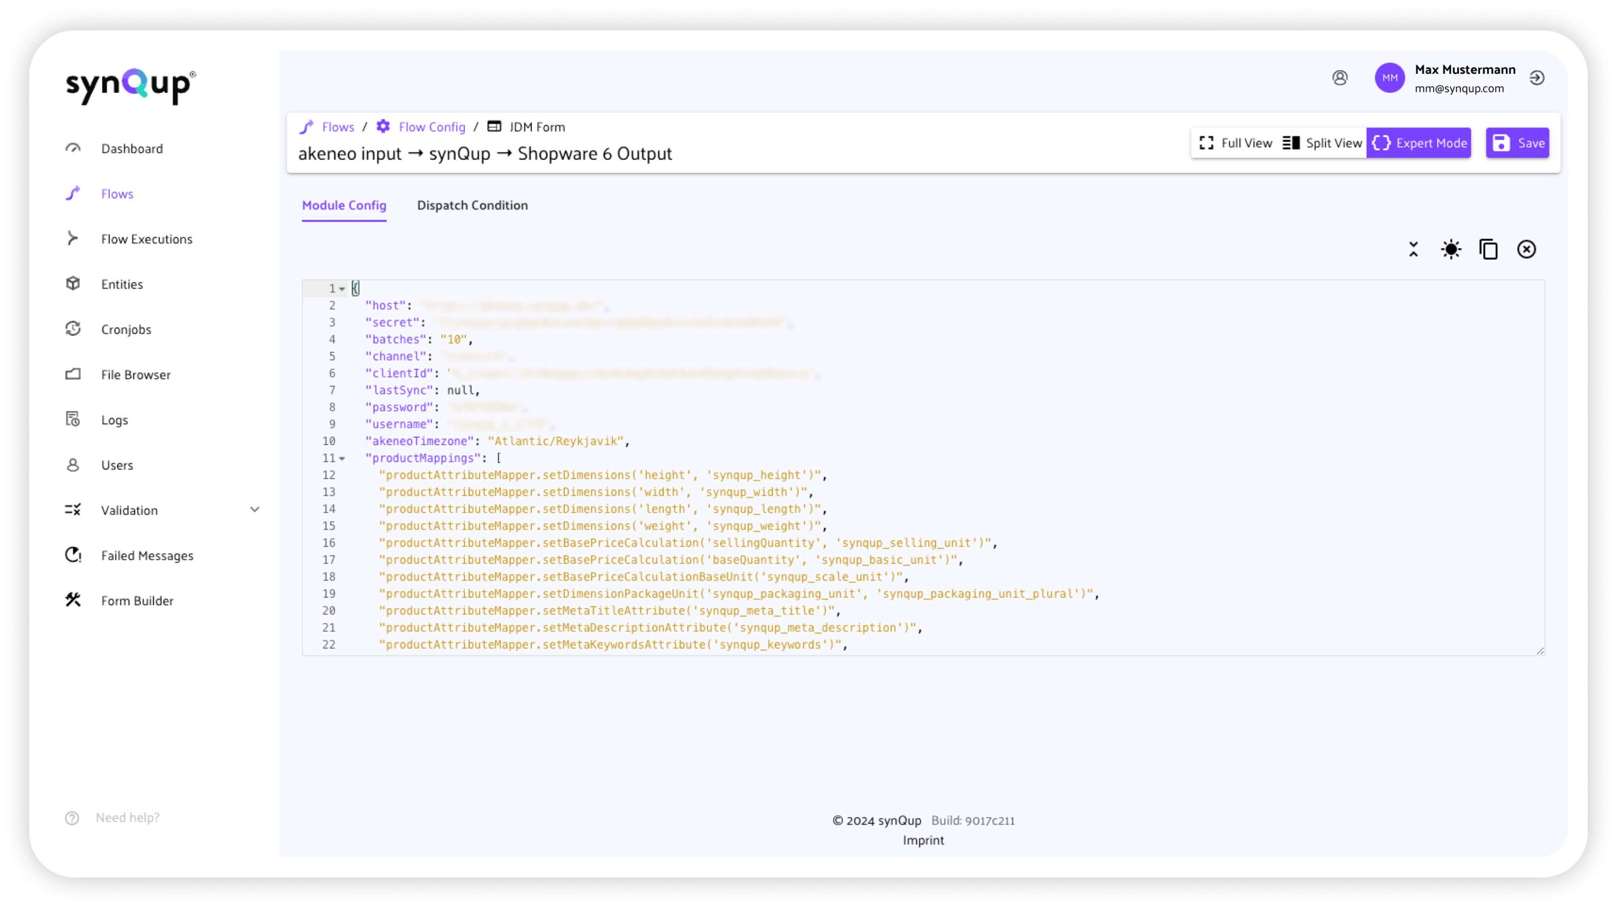Click the setMetaKeywordsAttribute line

tap(613, 645)
